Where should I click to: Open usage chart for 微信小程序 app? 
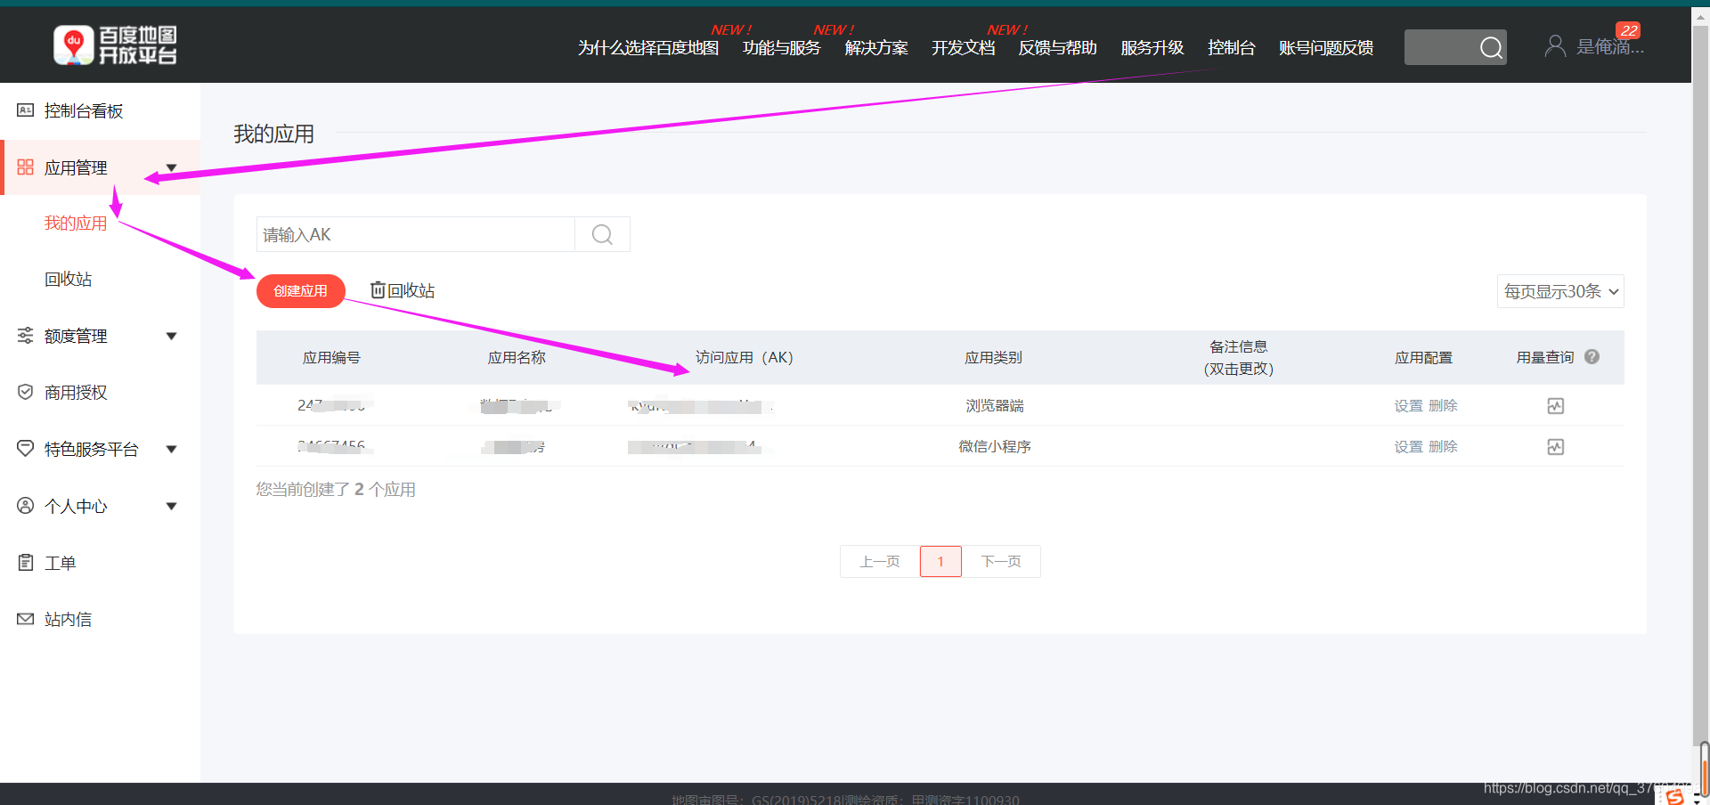(1555, 447)
